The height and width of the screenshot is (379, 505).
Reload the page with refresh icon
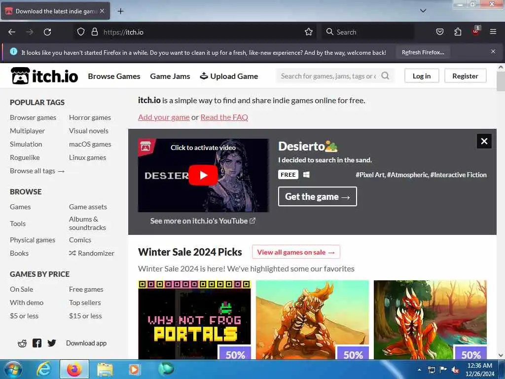coord(47,32)
